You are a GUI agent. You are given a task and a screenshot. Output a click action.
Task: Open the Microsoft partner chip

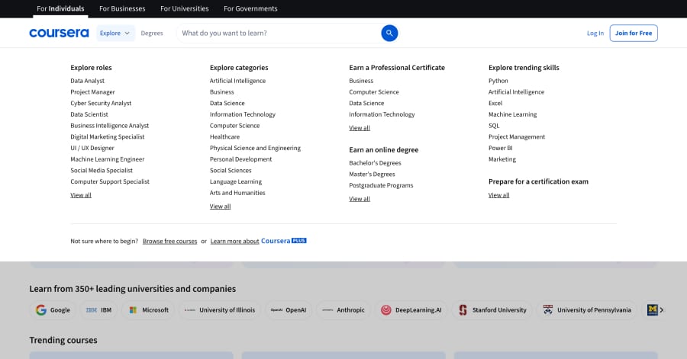coord(149,310)
